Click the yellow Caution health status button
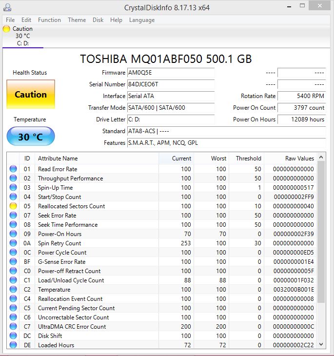 pyautogui.click(x=31, y=94)
